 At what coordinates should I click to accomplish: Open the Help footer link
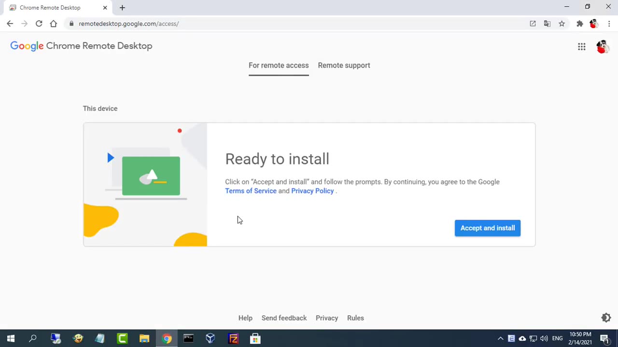pos(245,318)
